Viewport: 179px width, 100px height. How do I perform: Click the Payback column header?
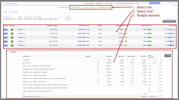[x=100, y=26]
